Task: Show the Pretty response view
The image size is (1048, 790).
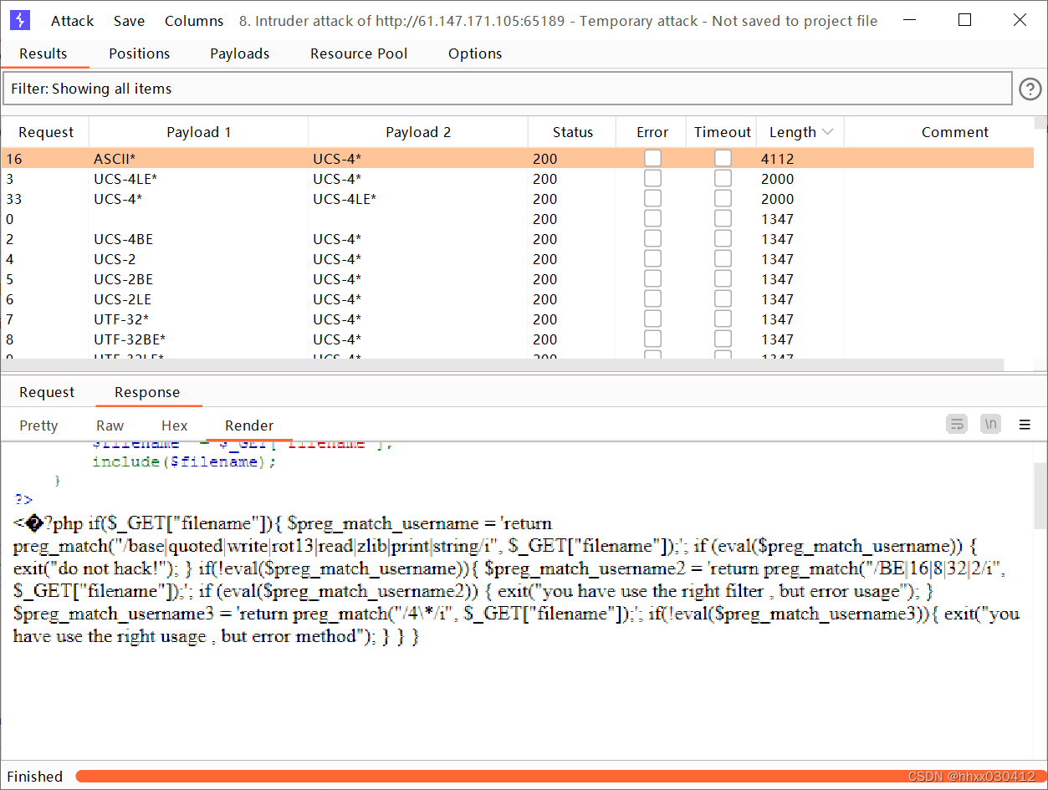Action: pyautogui.click(x=38, y=426)
